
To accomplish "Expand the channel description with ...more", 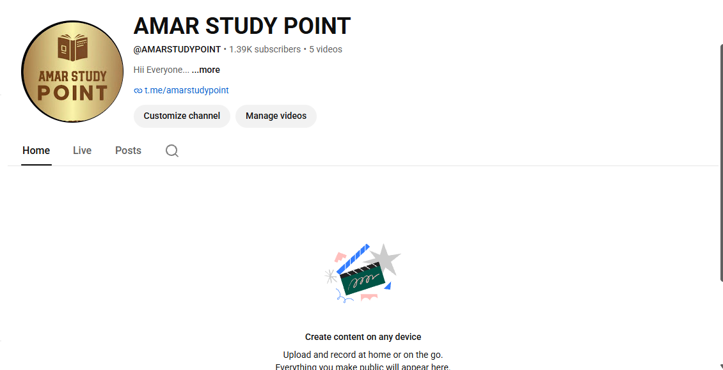I will tap(205, 70).
